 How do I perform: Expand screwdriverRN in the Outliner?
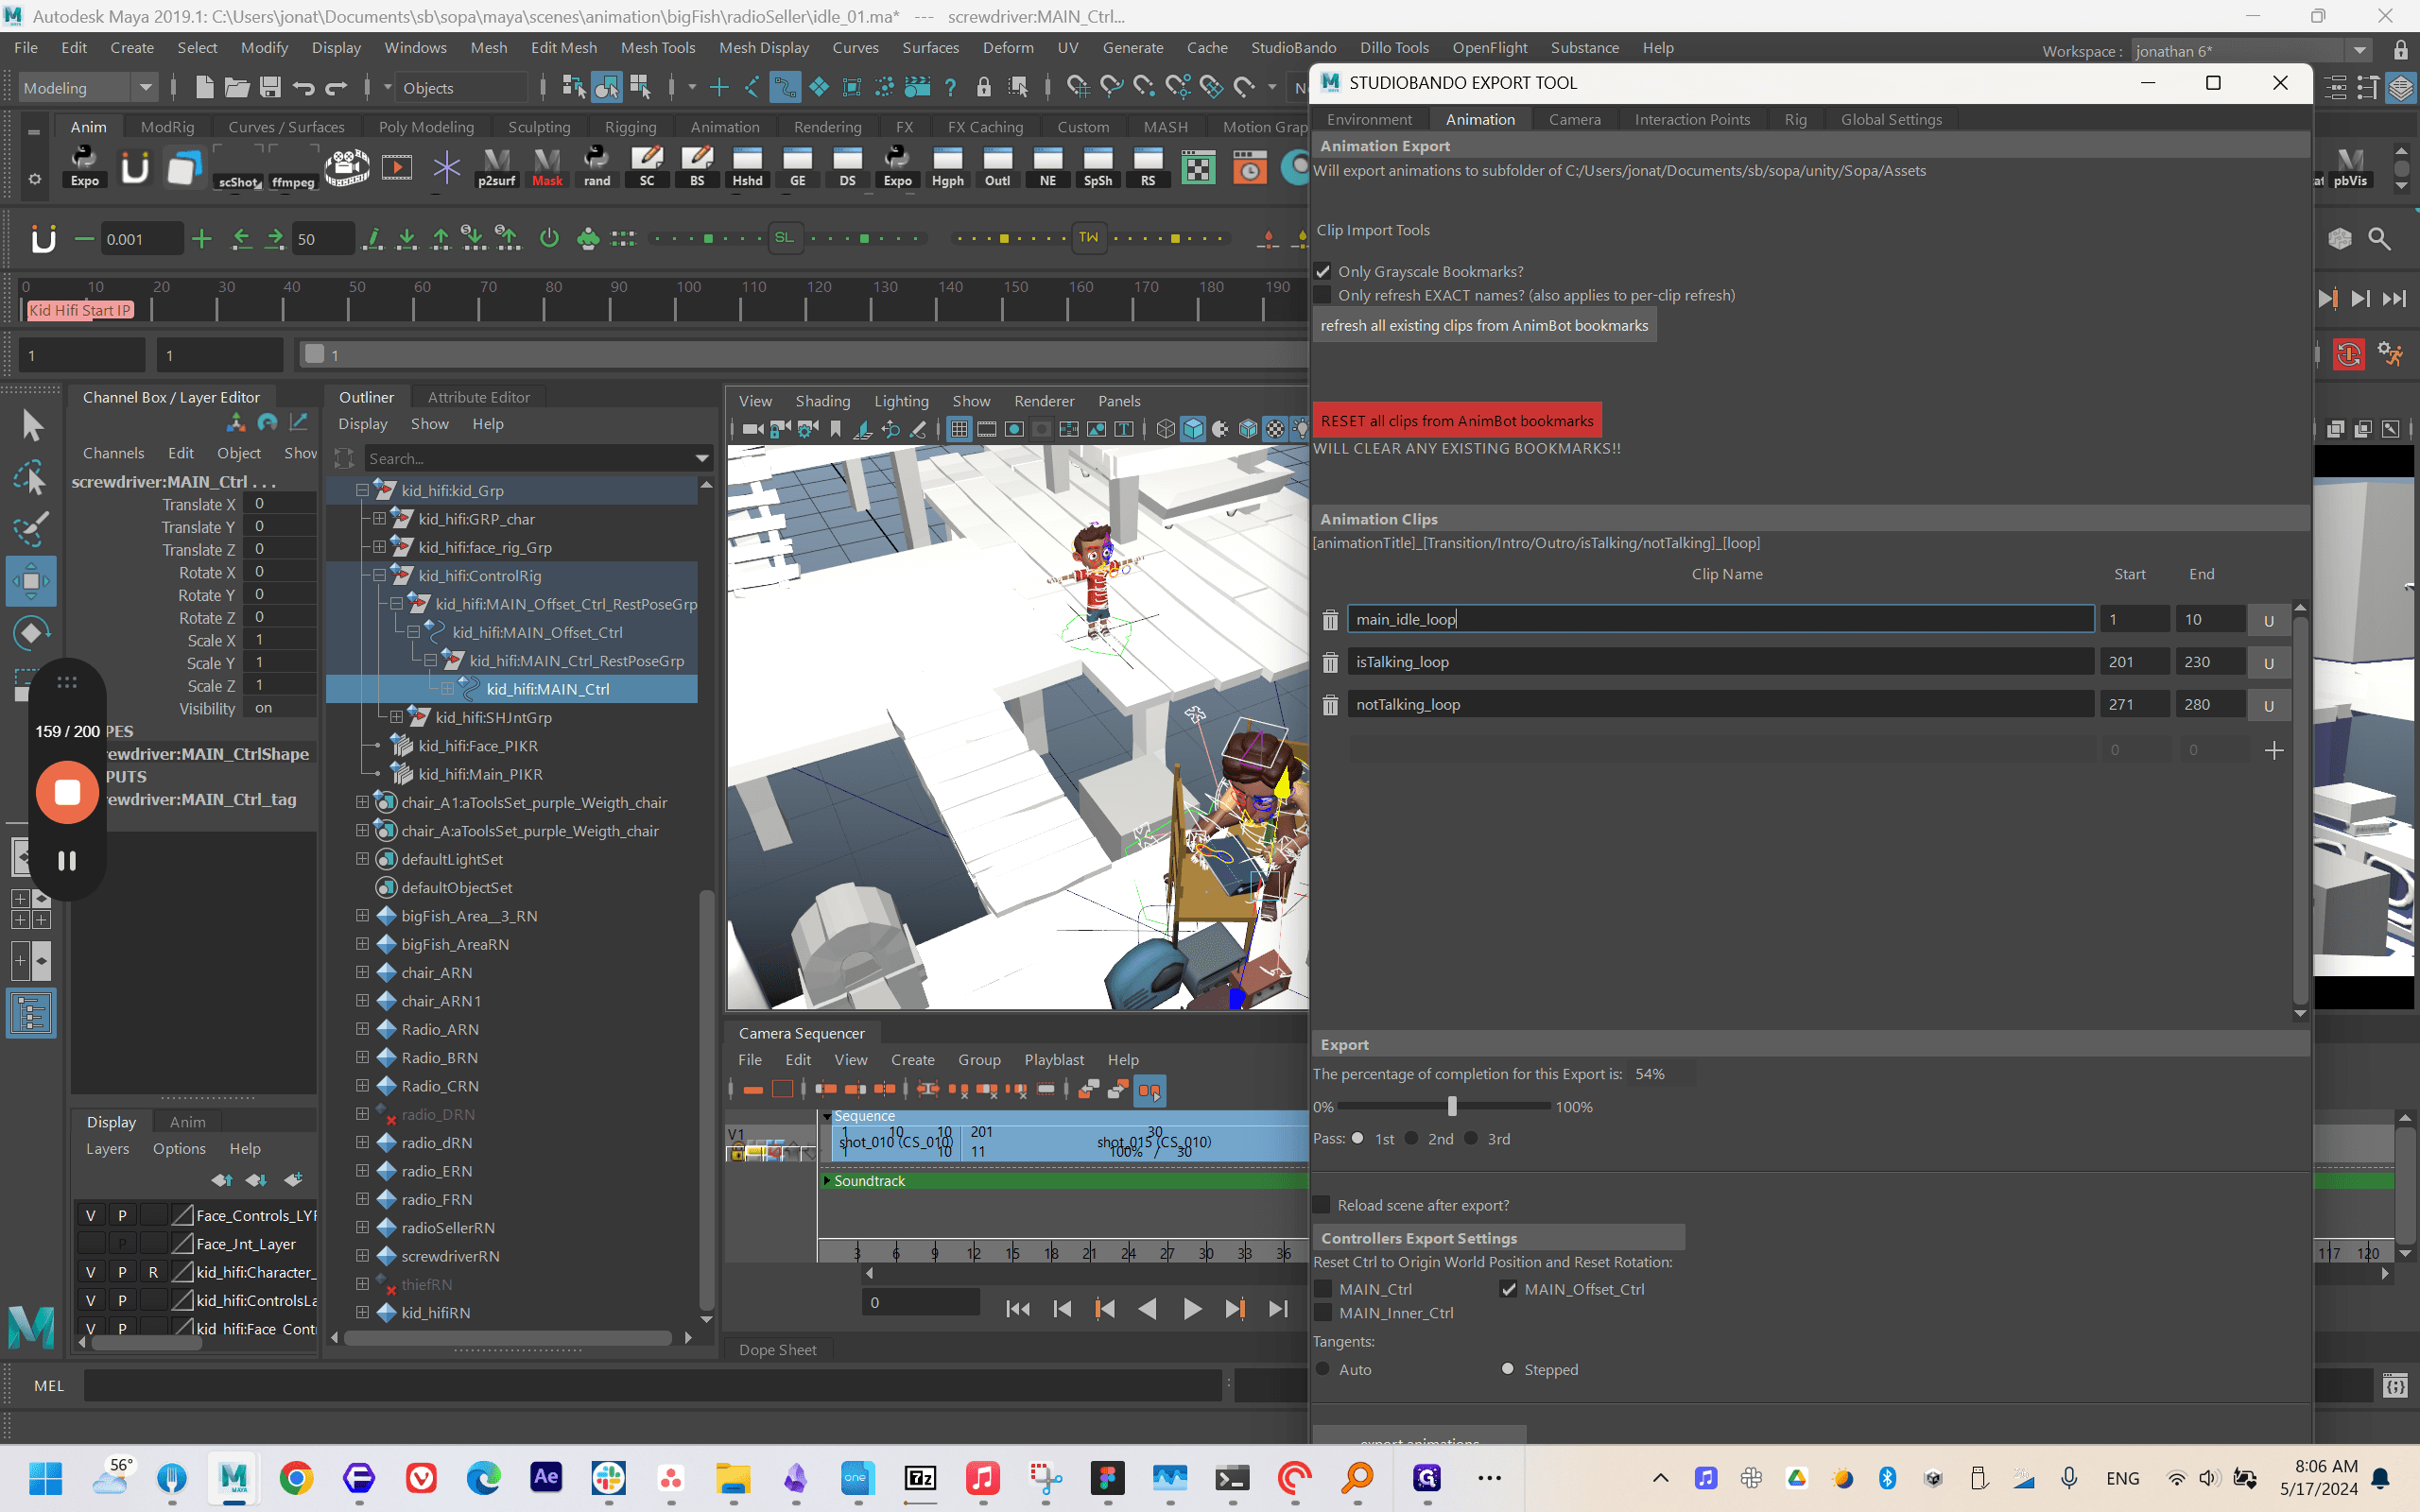(x=362, y=1255)
